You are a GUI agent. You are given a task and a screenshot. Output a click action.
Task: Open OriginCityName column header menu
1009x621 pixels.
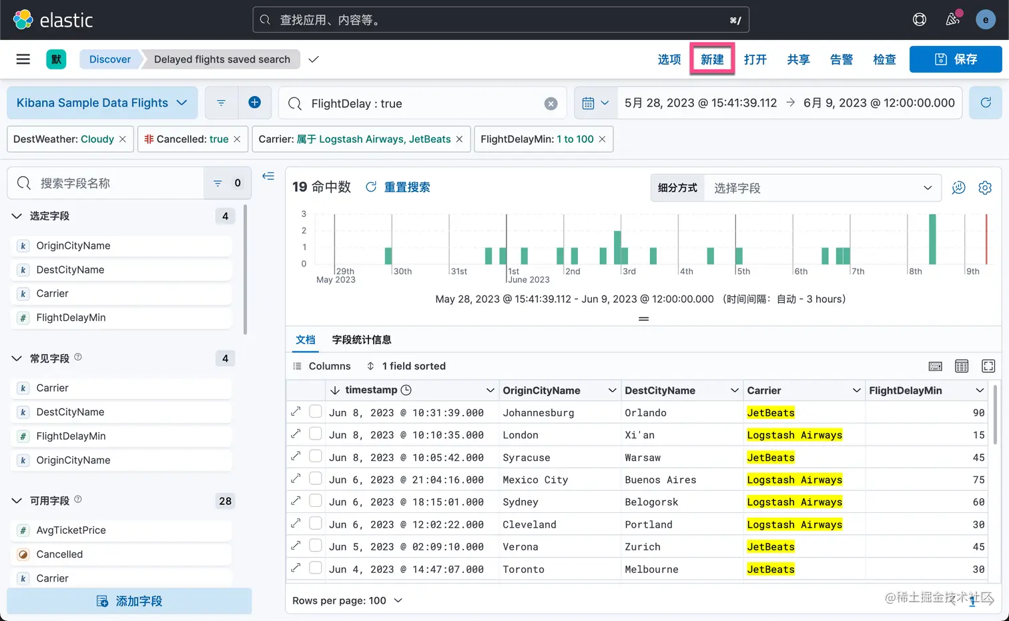tap(612, 390)
